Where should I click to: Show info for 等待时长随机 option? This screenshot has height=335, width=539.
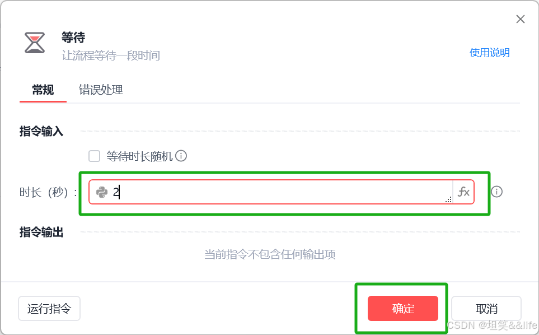[181, 156]
